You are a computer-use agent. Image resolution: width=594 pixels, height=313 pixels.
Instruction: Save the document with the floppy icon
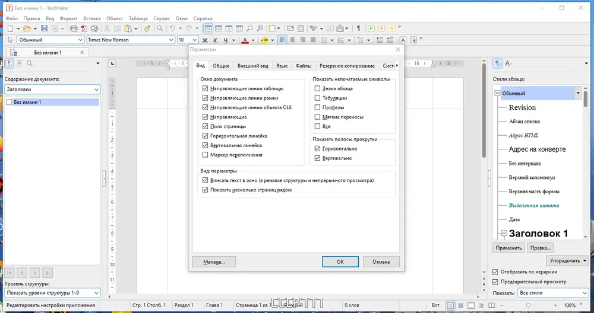coord(45,28)
